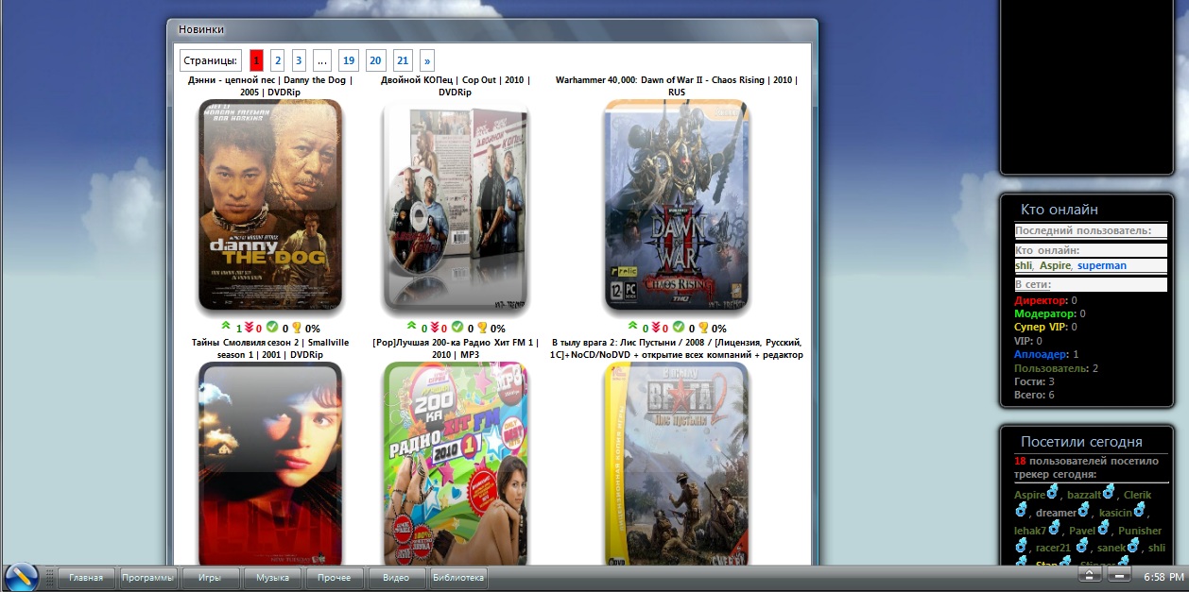
Task: Open the Cop Out DVD cover thumbnail
Action: point(457,205)
